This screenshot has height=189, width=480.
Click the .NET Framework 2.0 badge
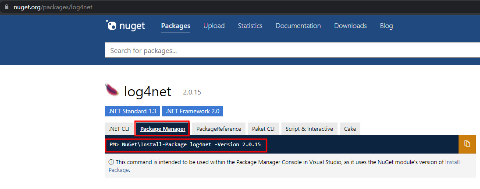tap(192, 111)
